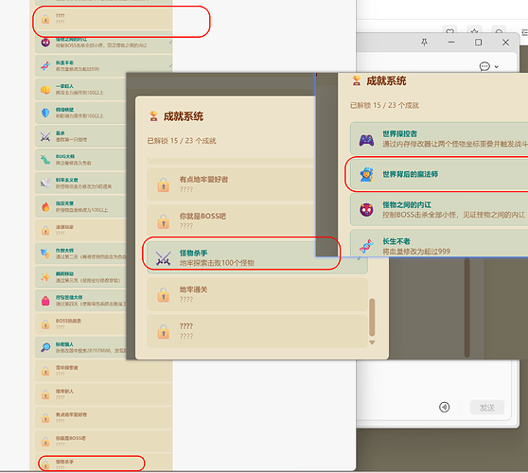Screen dimensions: 528x473
Task: Open the chat bubble menu icon
Action: (x=484, y=66)
